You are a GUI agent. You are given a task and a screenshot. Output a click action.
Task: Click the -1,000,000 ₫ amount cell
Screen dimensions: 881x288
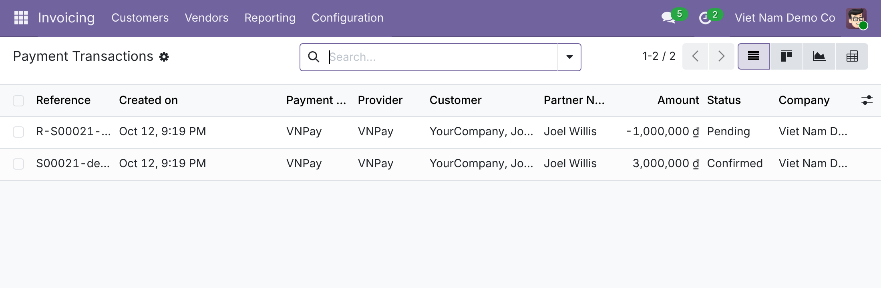coord(663,131)
